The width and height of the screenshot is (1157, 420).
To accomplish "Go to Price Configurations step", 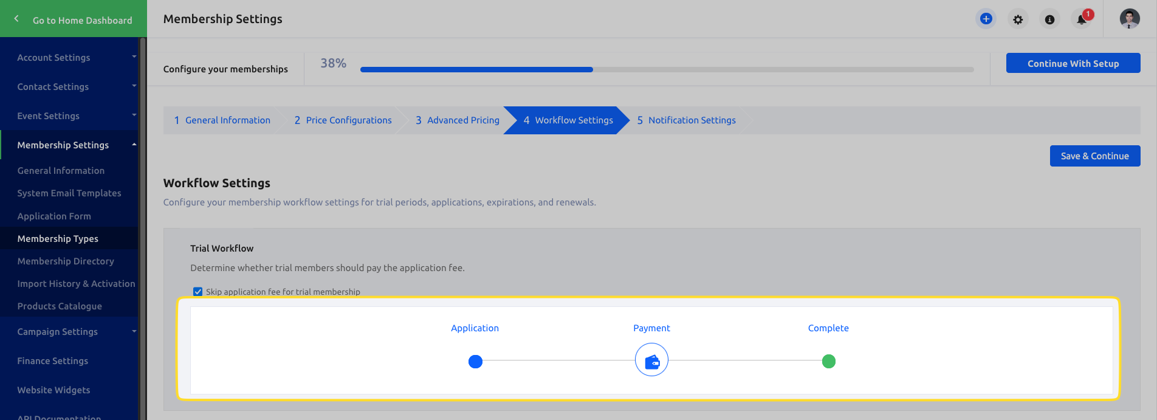I will click(343, 120).
